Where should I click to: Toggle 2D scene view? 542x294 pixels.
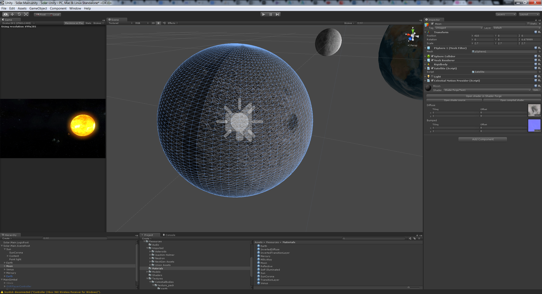click(153, 23)
